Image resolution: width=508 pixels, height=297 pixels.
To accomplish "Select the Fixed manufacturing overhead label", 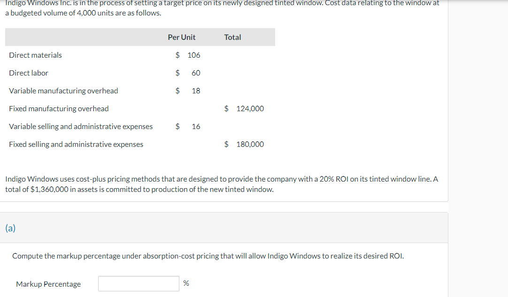I will (x=59, y=108).
